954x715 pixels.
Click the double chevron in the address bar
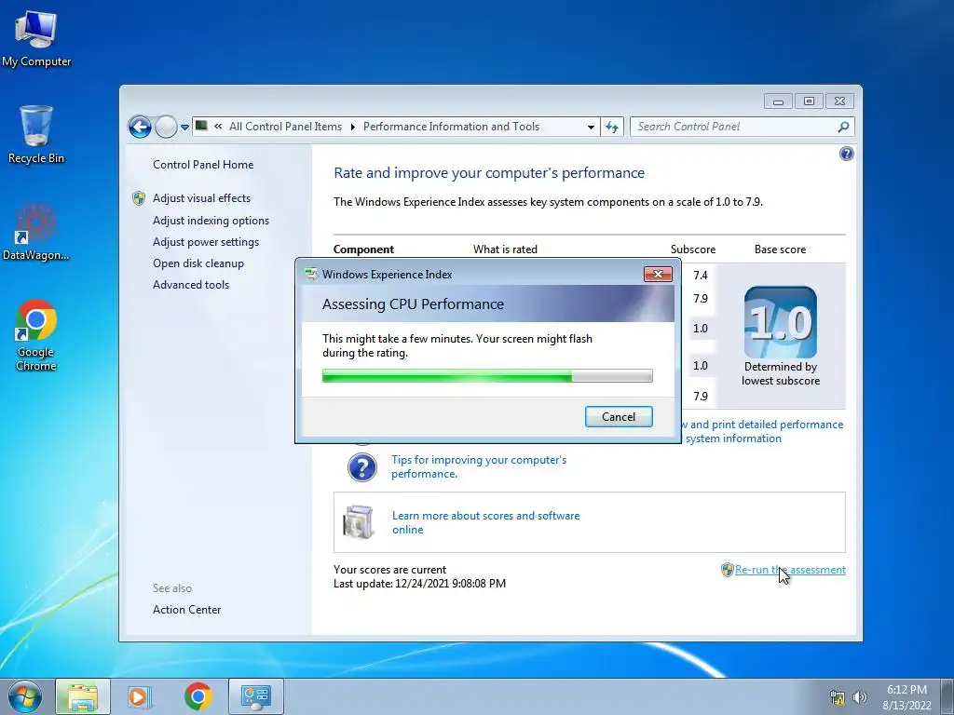click(218, 127)
